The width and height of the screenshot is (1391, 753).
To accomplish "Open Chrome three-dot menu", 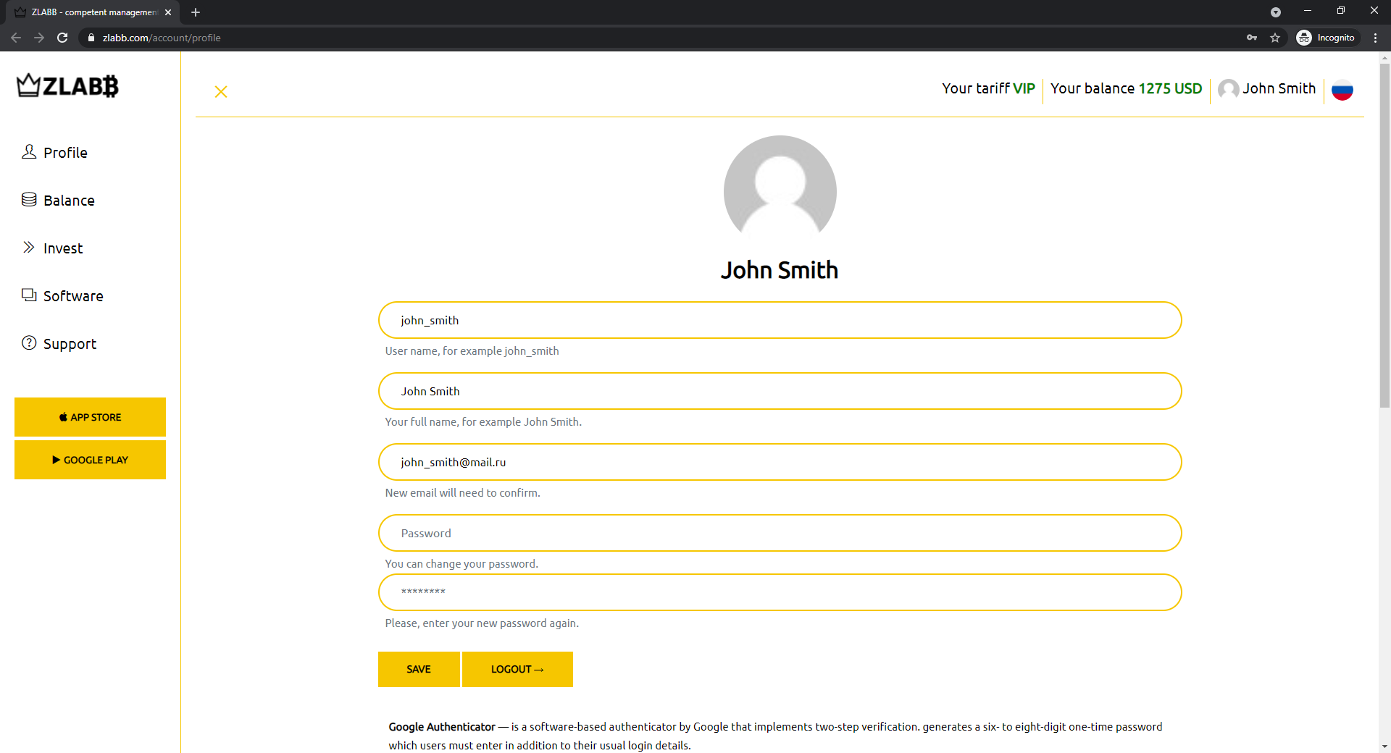I will point(1375,38).
